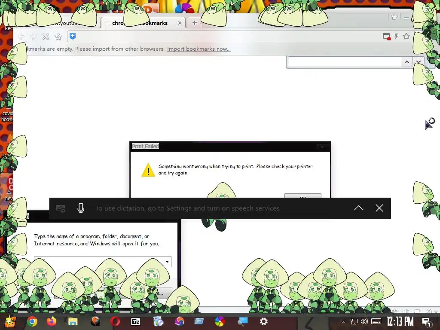The height and width of the screenshot is (330, 440).
Task: Close the Print Failed dialog
Action: 322,147
